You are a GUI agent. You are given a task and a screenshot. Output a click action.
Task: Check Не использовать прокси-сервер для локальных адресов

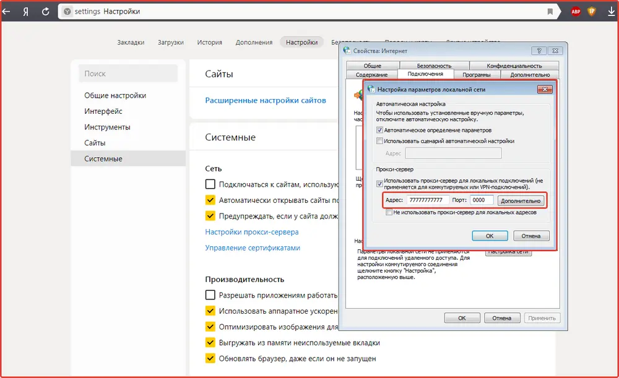point(389,212)
